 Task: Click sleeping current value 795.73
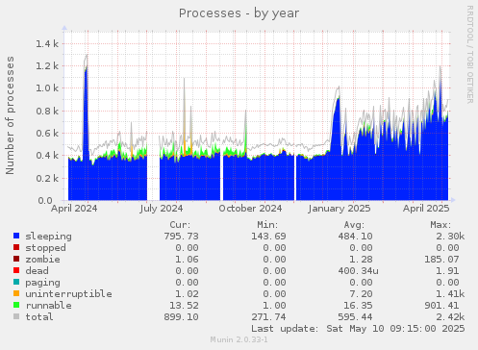click(181, 237)
